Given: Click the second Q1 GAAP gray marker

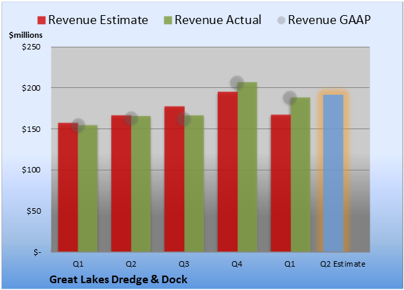Looking at the screenshot, I should point(290,98).
